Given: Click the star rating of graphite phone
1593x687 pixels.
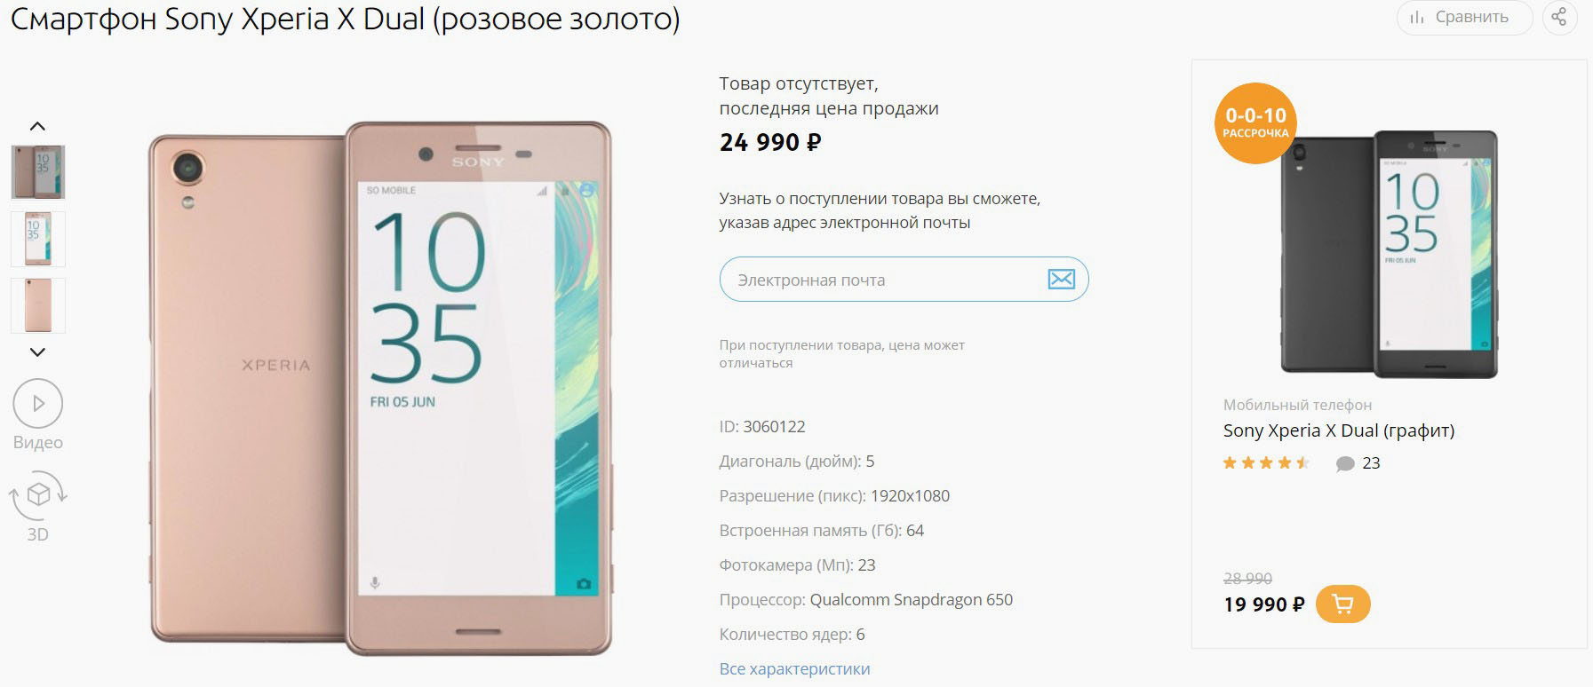Looking at the screenshot, I should coord(1266,462).
